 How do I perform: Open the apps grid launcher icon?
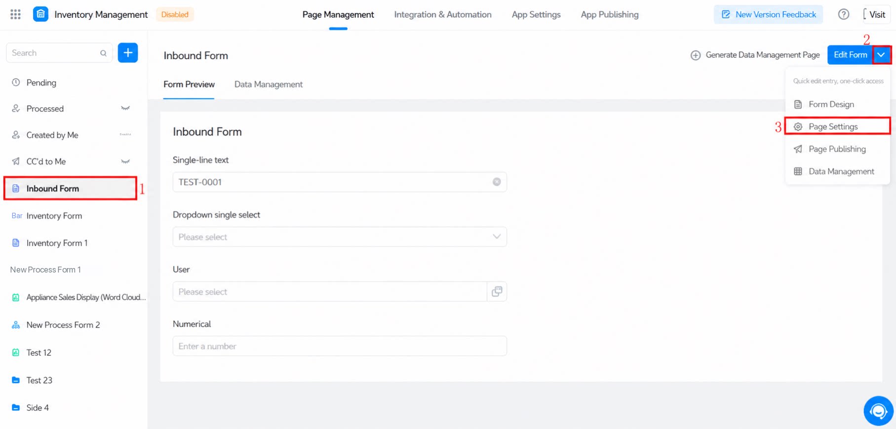pyautogui.click(x=15, y=14)
